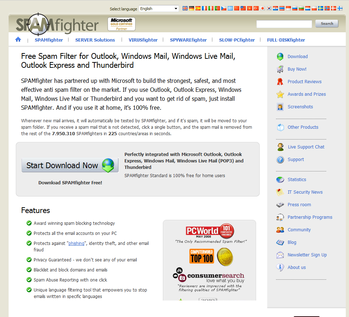Navigate to SLOW-PCfighter
This screenshot has height=317, width=349.
237,40
